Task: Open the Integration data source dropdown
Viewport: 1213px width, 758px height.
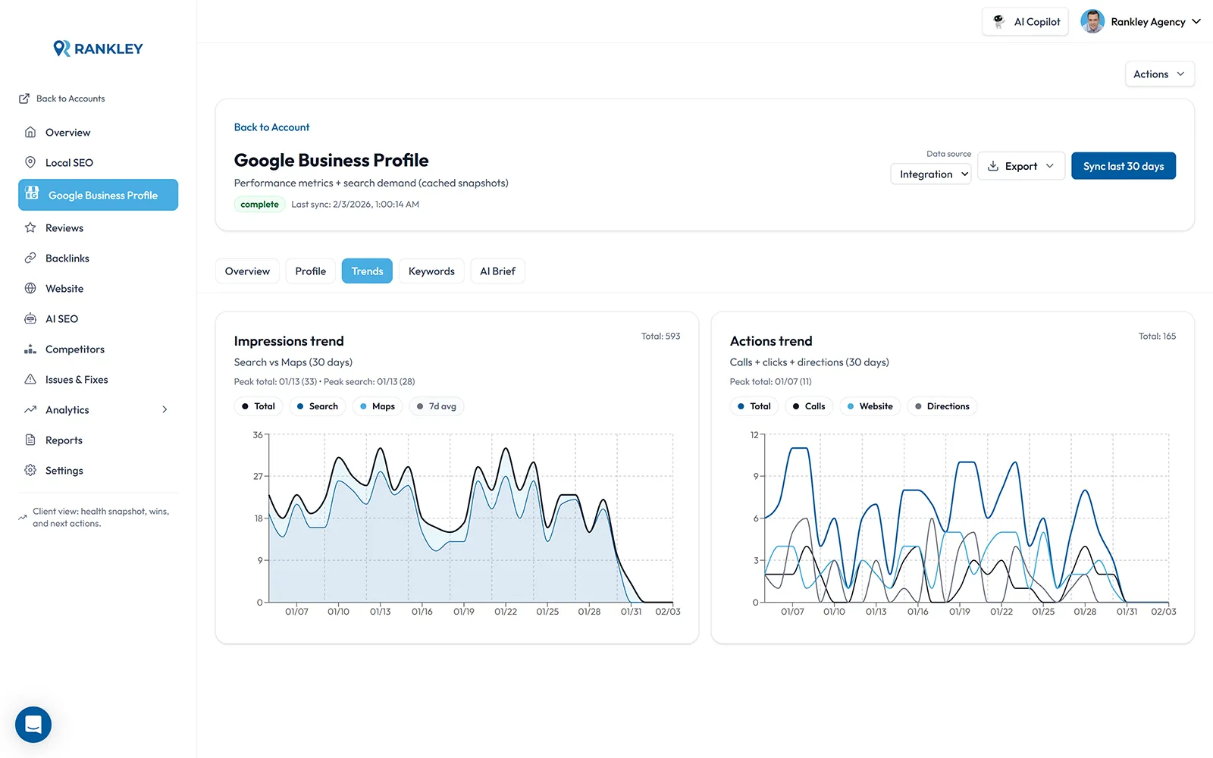Action: tap(930, 174)
